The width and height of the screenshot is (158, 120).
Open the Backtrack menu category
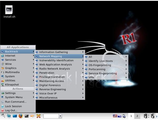tap(18, 51)
